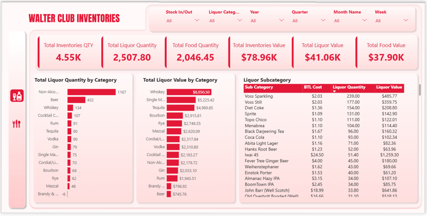Click the Sprite row
Image resolution: width=427 pixels, height=216 pixels.
324,114
